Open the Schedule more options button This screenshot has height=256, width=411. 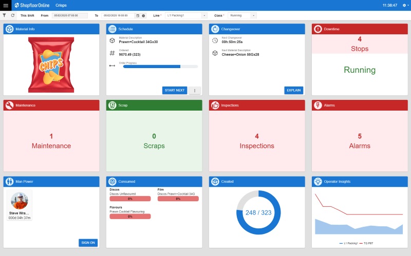[x=195, y=91]
